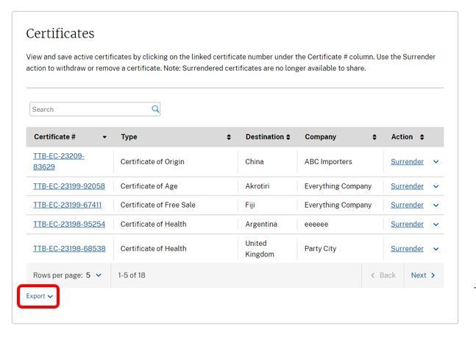Sort table by Destination column

pyautogui.click(x=288, y=137)
